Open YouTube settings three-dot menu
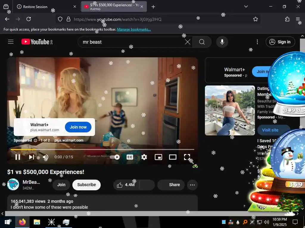The height and width of the screenshot is (228, 305). [x=257, y=42]
